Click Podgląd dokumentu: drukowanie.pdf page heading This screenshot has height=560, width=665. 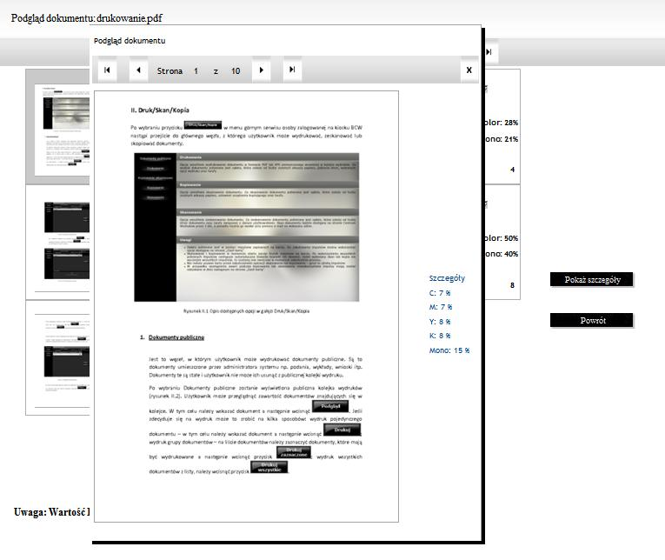[x=87, y=18]
